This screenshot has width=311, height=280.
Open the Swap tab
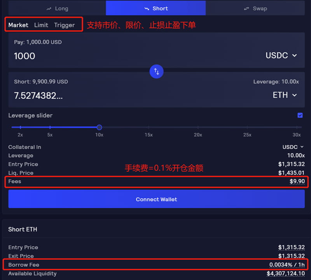[x=255, y=8]
